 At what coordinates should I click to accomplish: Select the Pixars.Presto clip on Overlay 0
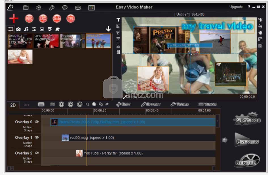[x=133, y=122]
